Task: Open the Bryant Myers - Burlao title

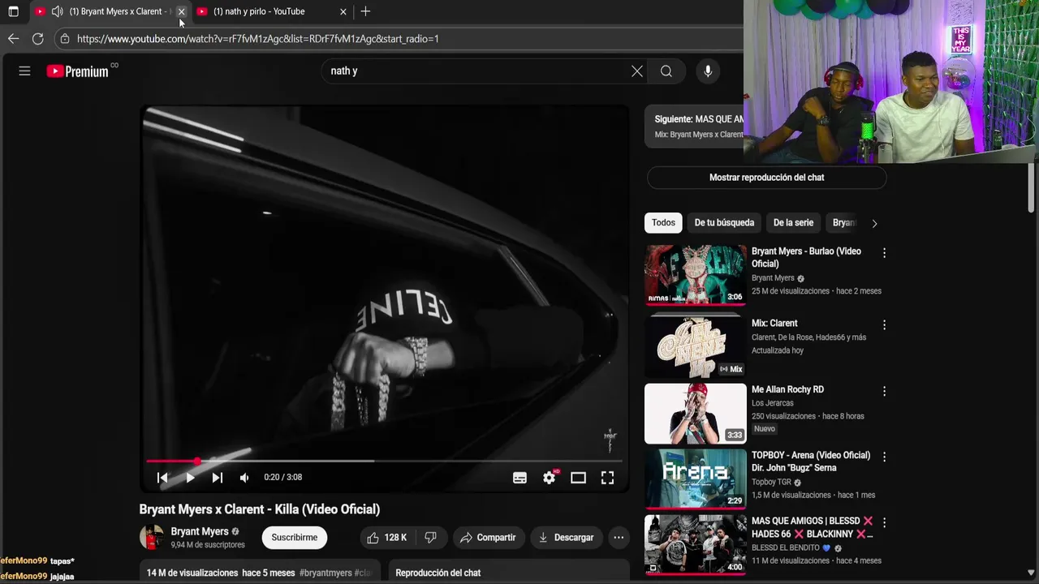Action: [x=806, y=257]
